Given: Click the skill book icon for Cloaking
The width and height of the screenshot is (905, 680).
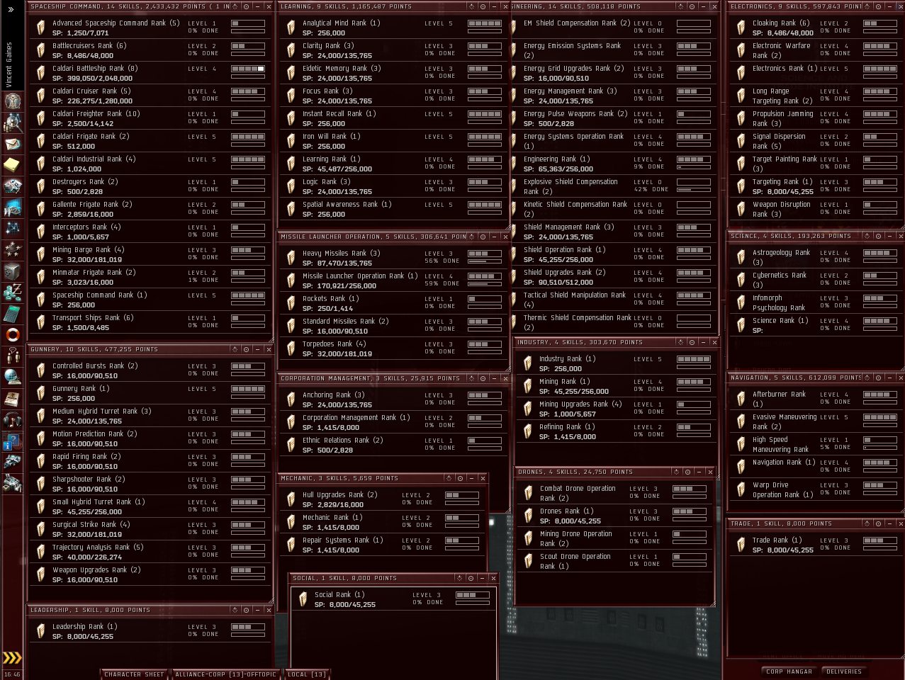Looking at the screenshot, I should pos(741,28).
